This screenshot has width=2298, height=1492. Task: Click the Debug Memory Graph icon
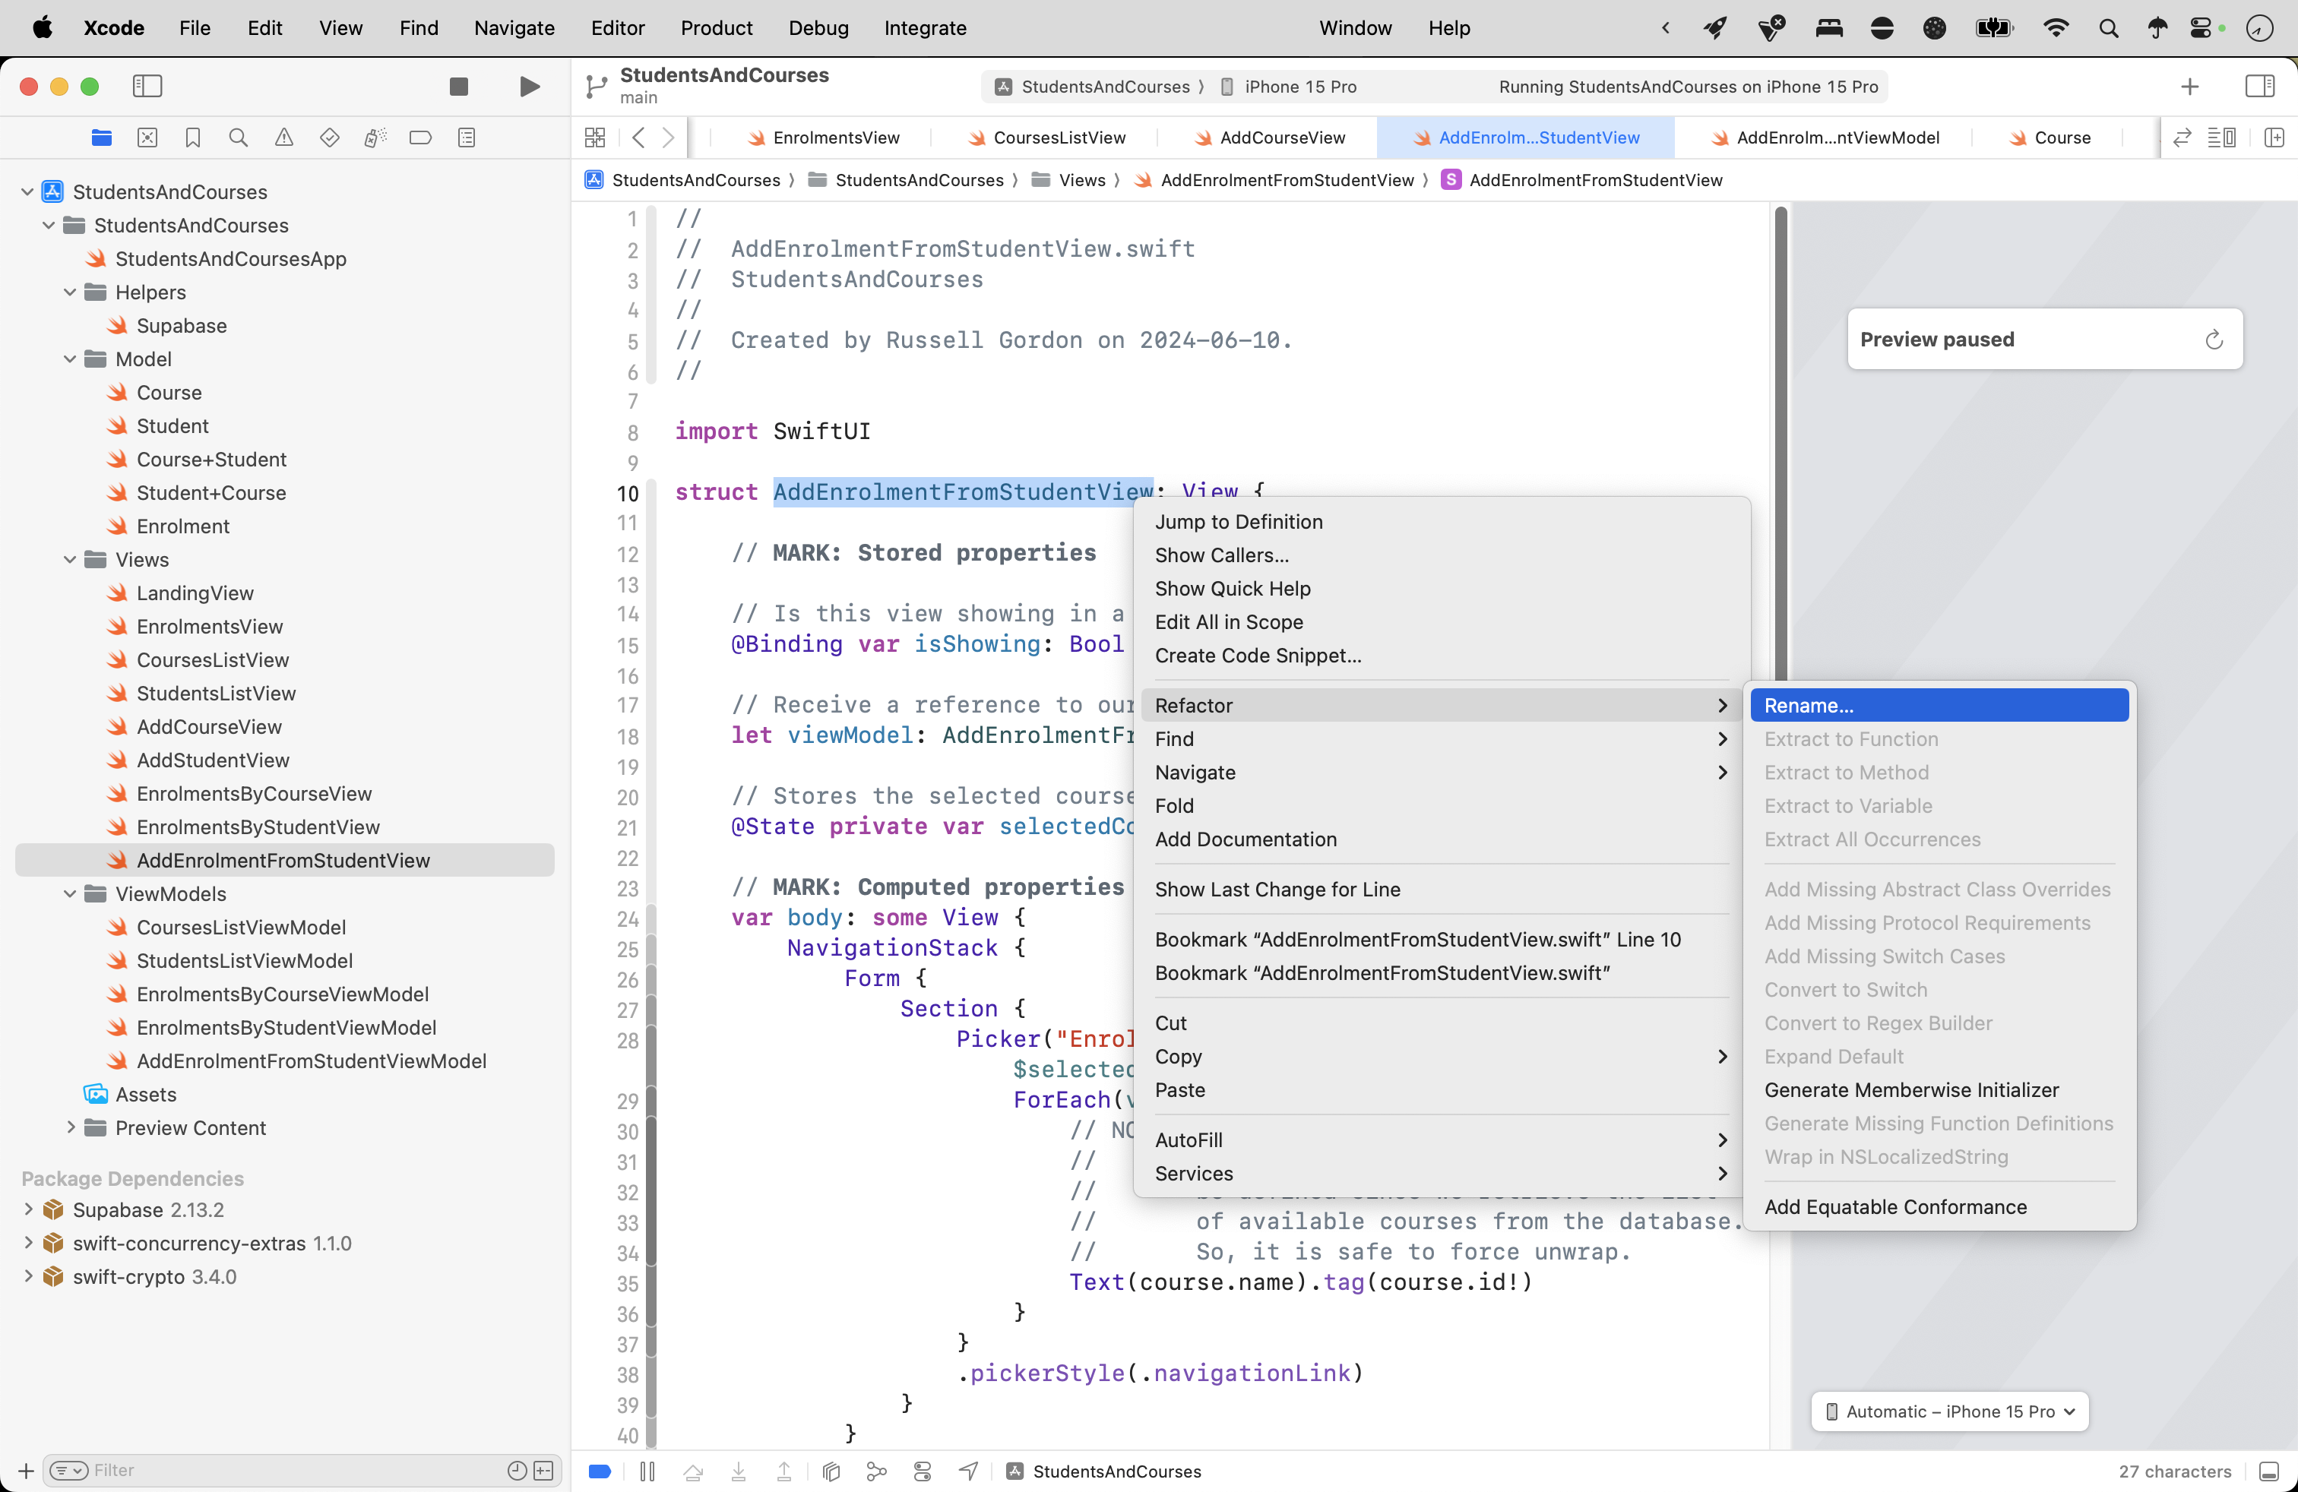[875, 1471]
